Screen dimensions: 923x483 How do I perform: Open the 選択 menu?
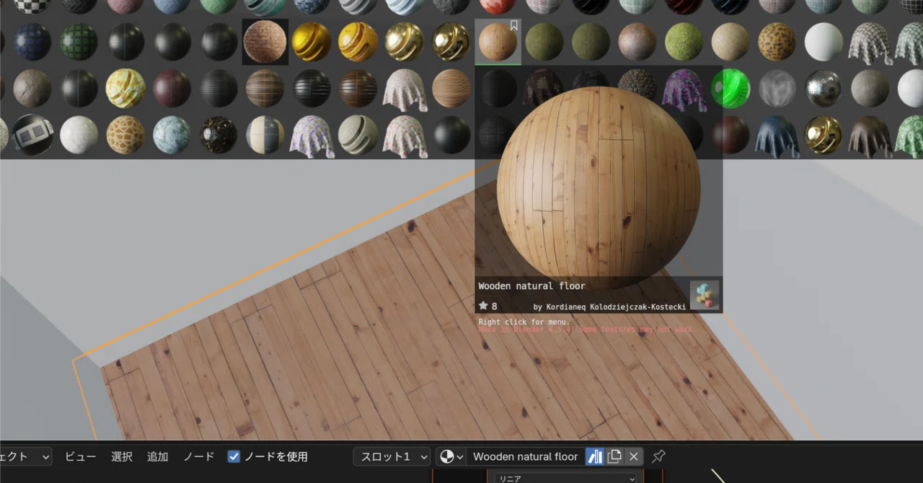[122, 456]
